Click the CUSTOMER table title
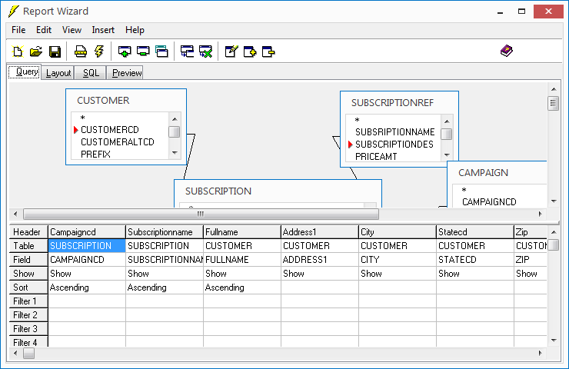Viewport: 569px width, 369px height. point(103,100)
